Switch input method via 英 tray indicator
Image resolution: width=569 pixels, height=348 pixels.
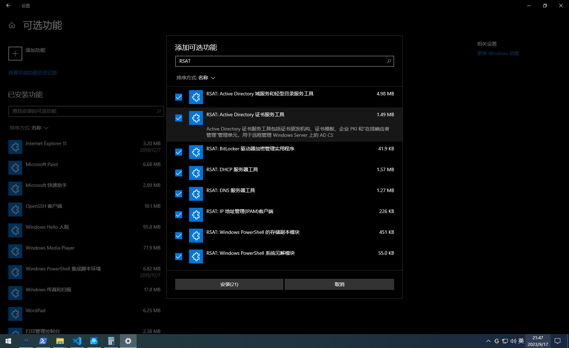tap(521, 341)
